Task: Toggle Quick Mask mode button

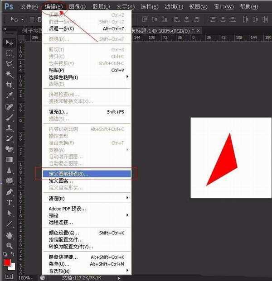Action: pos(9,276)
